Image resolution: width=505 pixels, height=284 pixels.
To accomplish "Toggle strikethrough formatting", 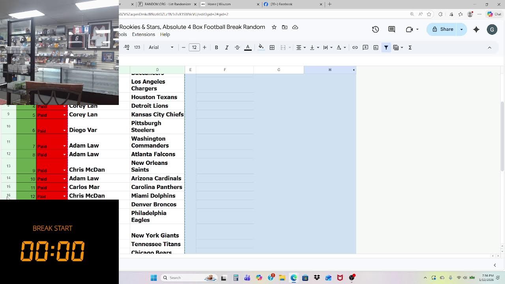I will point(237,47).
